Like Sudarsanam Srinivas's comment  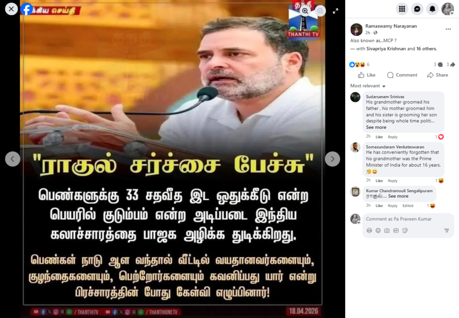click(x=379, y=137)
